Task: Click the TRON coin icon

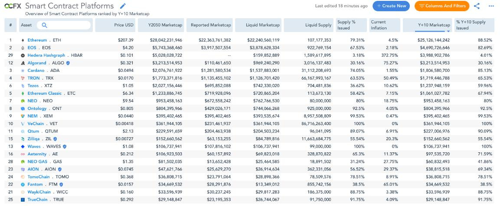Action: [x=23, y=78]
